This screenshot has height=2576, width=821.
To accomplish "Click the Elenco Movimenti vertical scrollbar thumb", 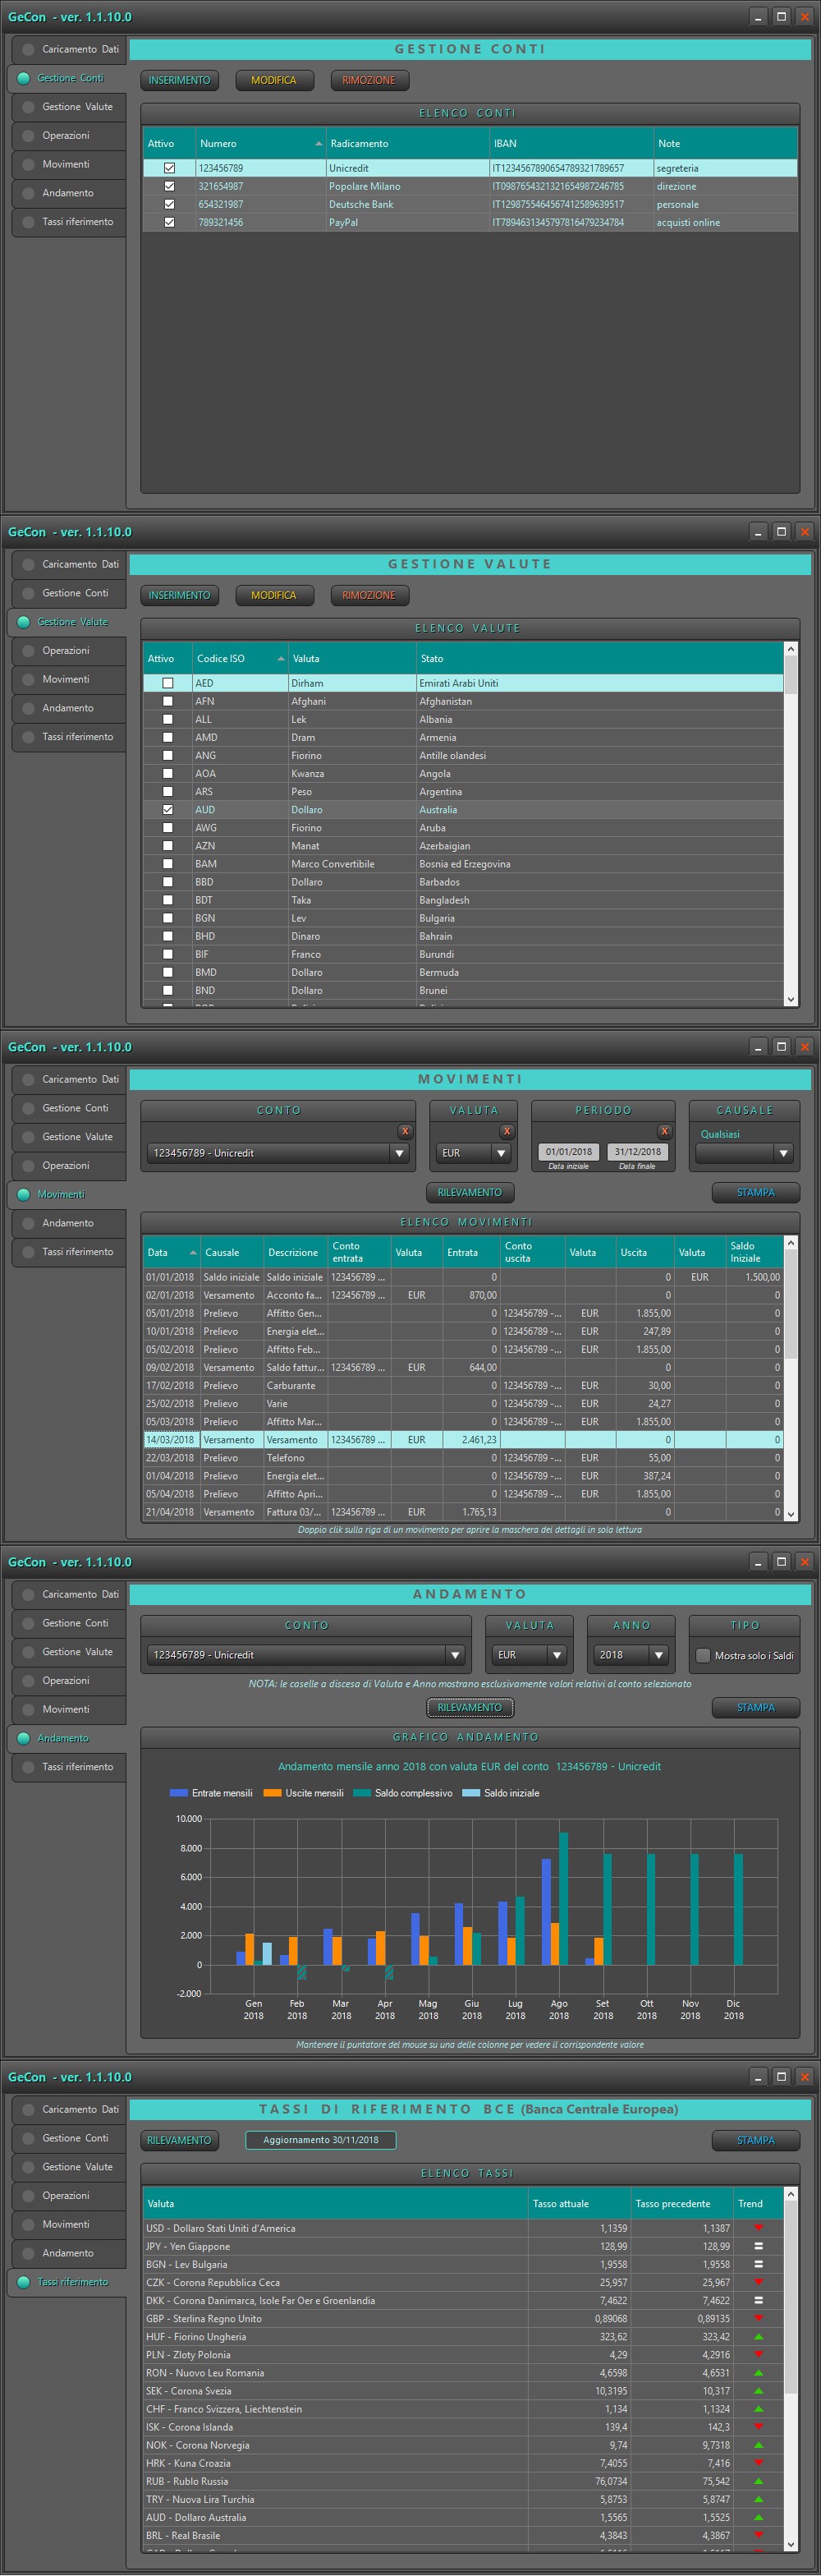I will (x=791, y=1303).
